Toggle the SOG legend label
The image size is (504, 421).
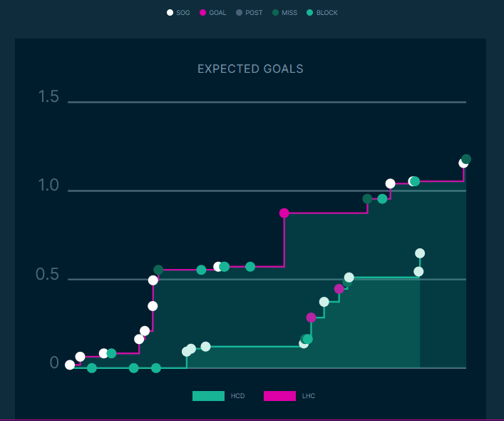[x=183, y=13]
